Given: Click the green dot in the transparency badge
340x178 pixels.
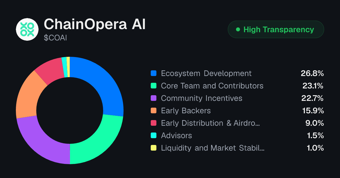Looking at the screenshot, I should [x=238, y=29].
